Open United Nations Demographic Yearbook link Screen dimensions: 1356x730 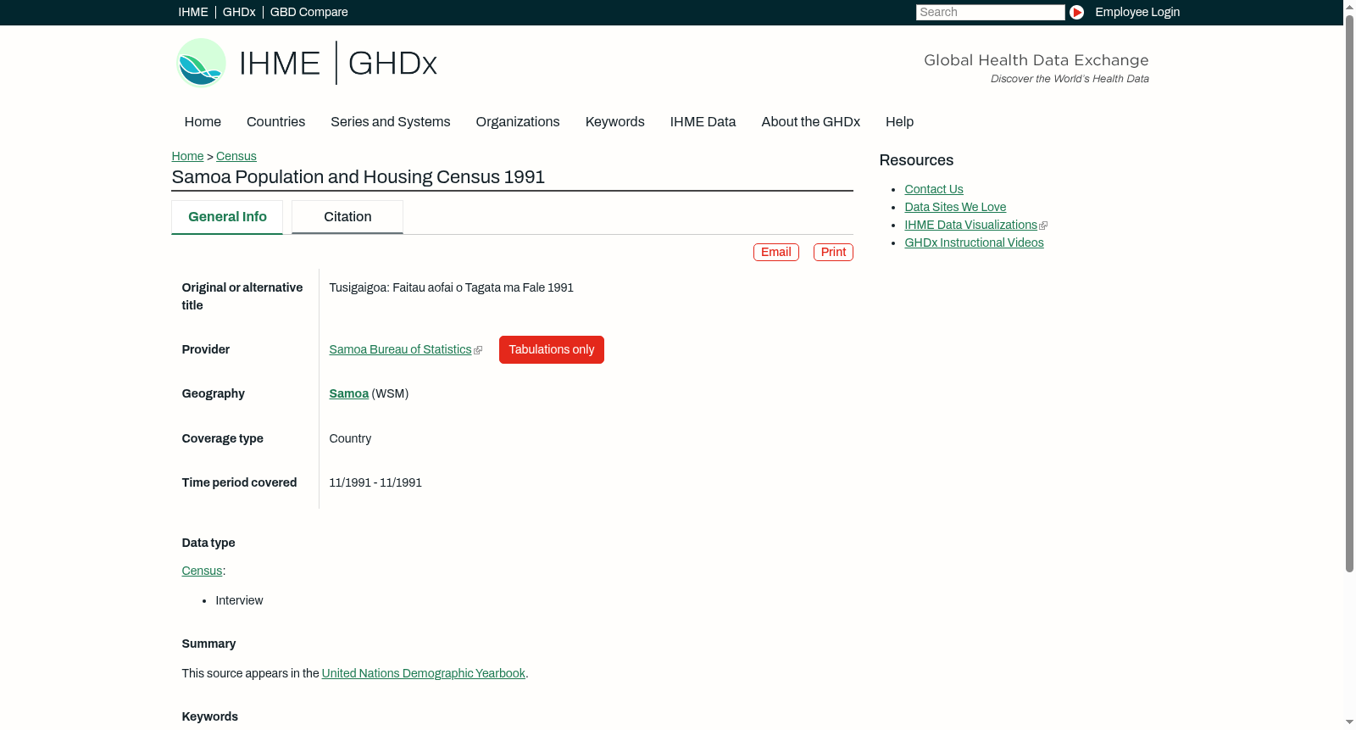[424, 674]
